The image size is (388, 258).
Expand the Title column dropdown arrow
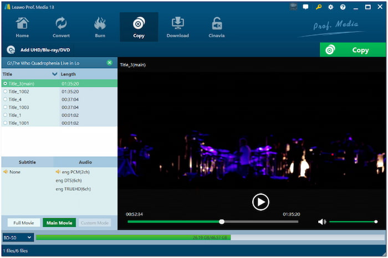[x=54, y=74]
